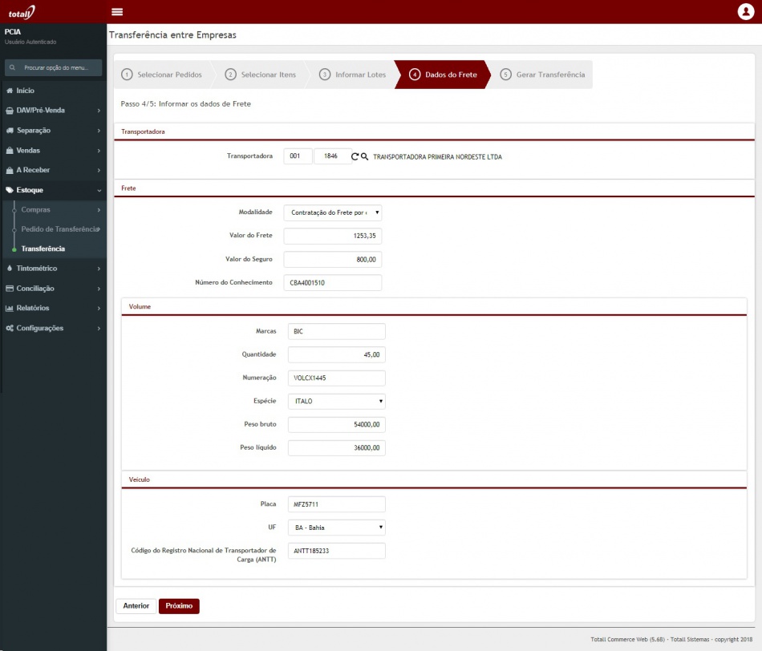
Task: Open the Espécie dropdown
Action: pos(336,401)
